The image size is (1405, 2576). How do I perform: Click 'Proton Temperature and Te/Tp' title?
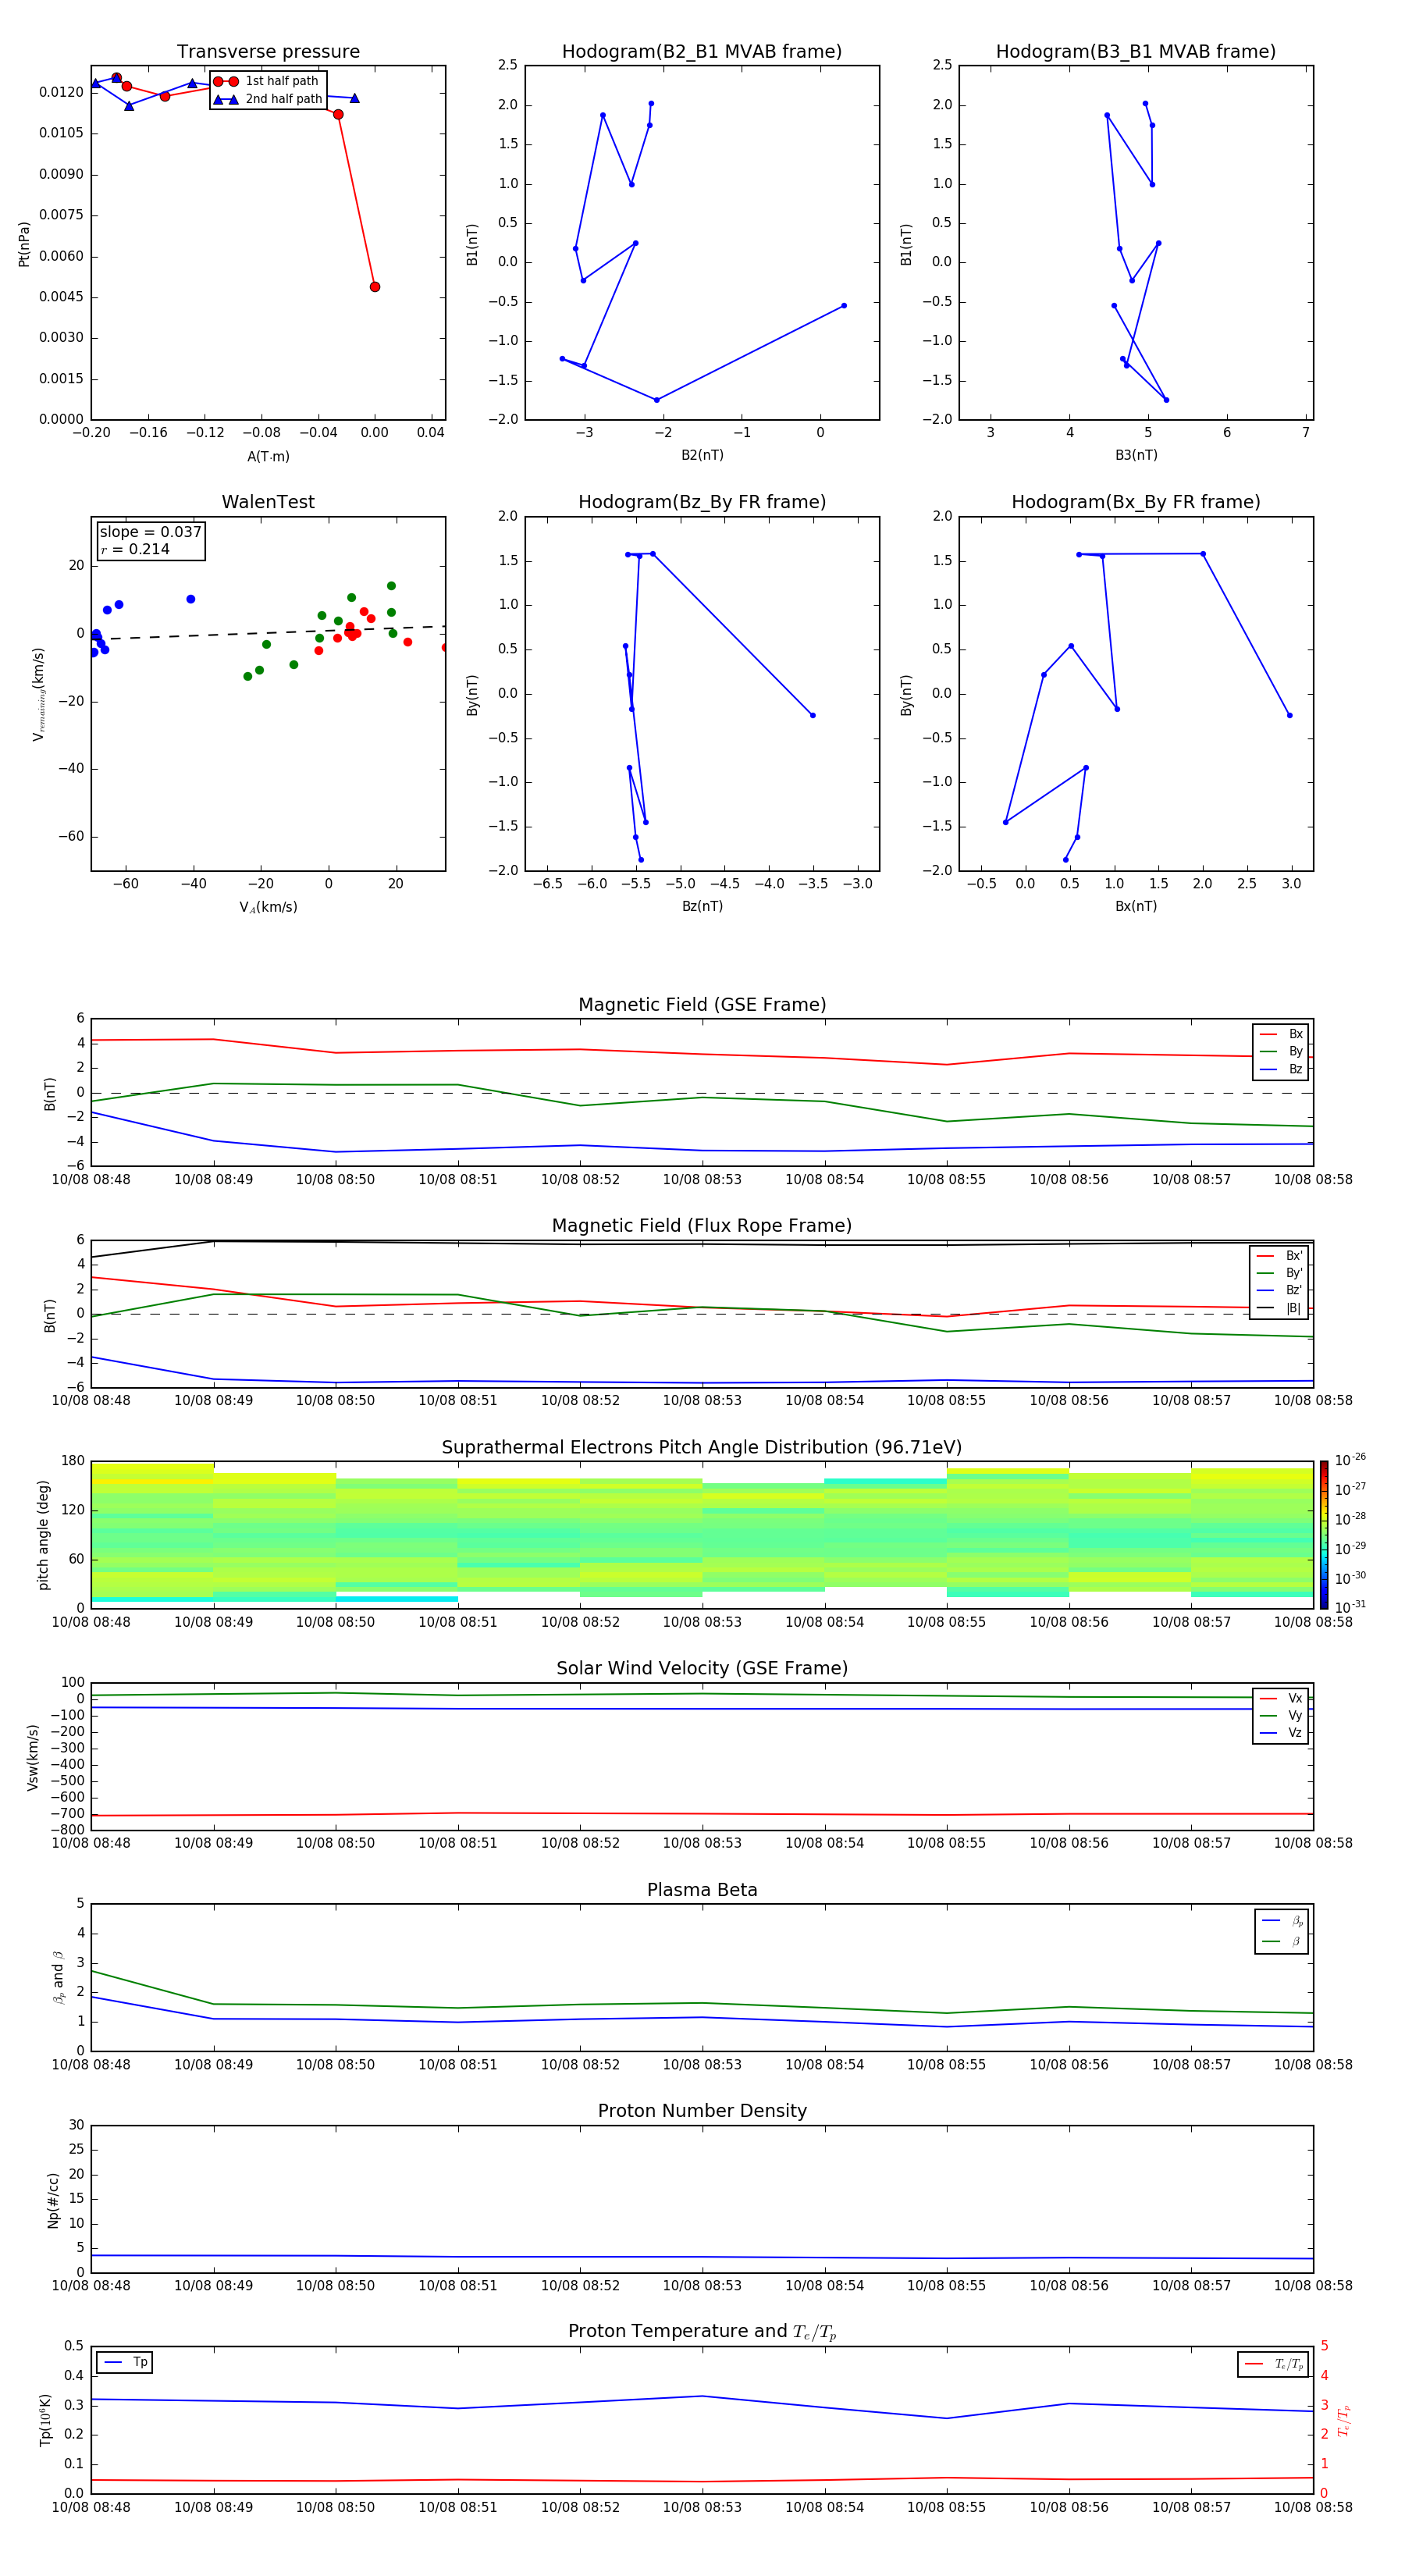pos(702,2332)
